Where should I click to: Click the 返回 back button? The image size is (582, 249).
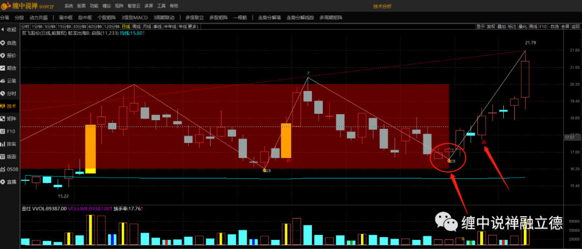576,26
